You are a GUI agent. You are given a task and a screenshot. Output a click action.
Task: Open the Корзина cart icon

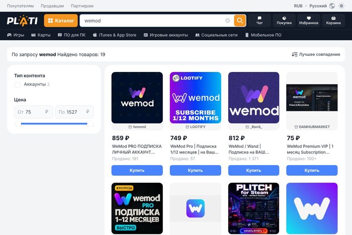333,21
